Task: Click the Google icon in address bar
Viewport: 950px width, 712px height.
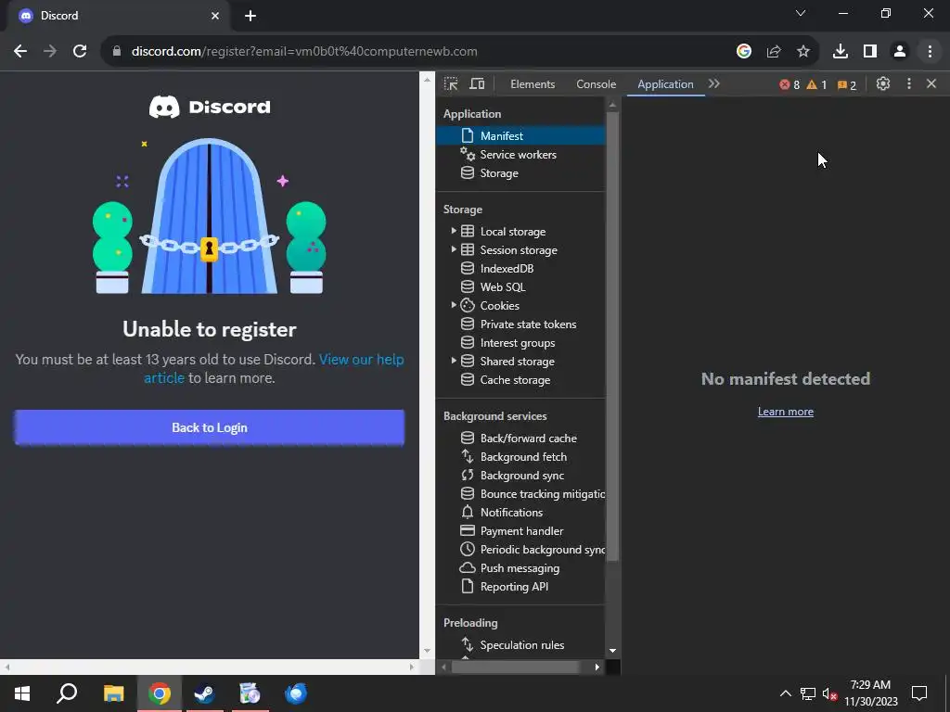Action: click(x=744, y=52)
